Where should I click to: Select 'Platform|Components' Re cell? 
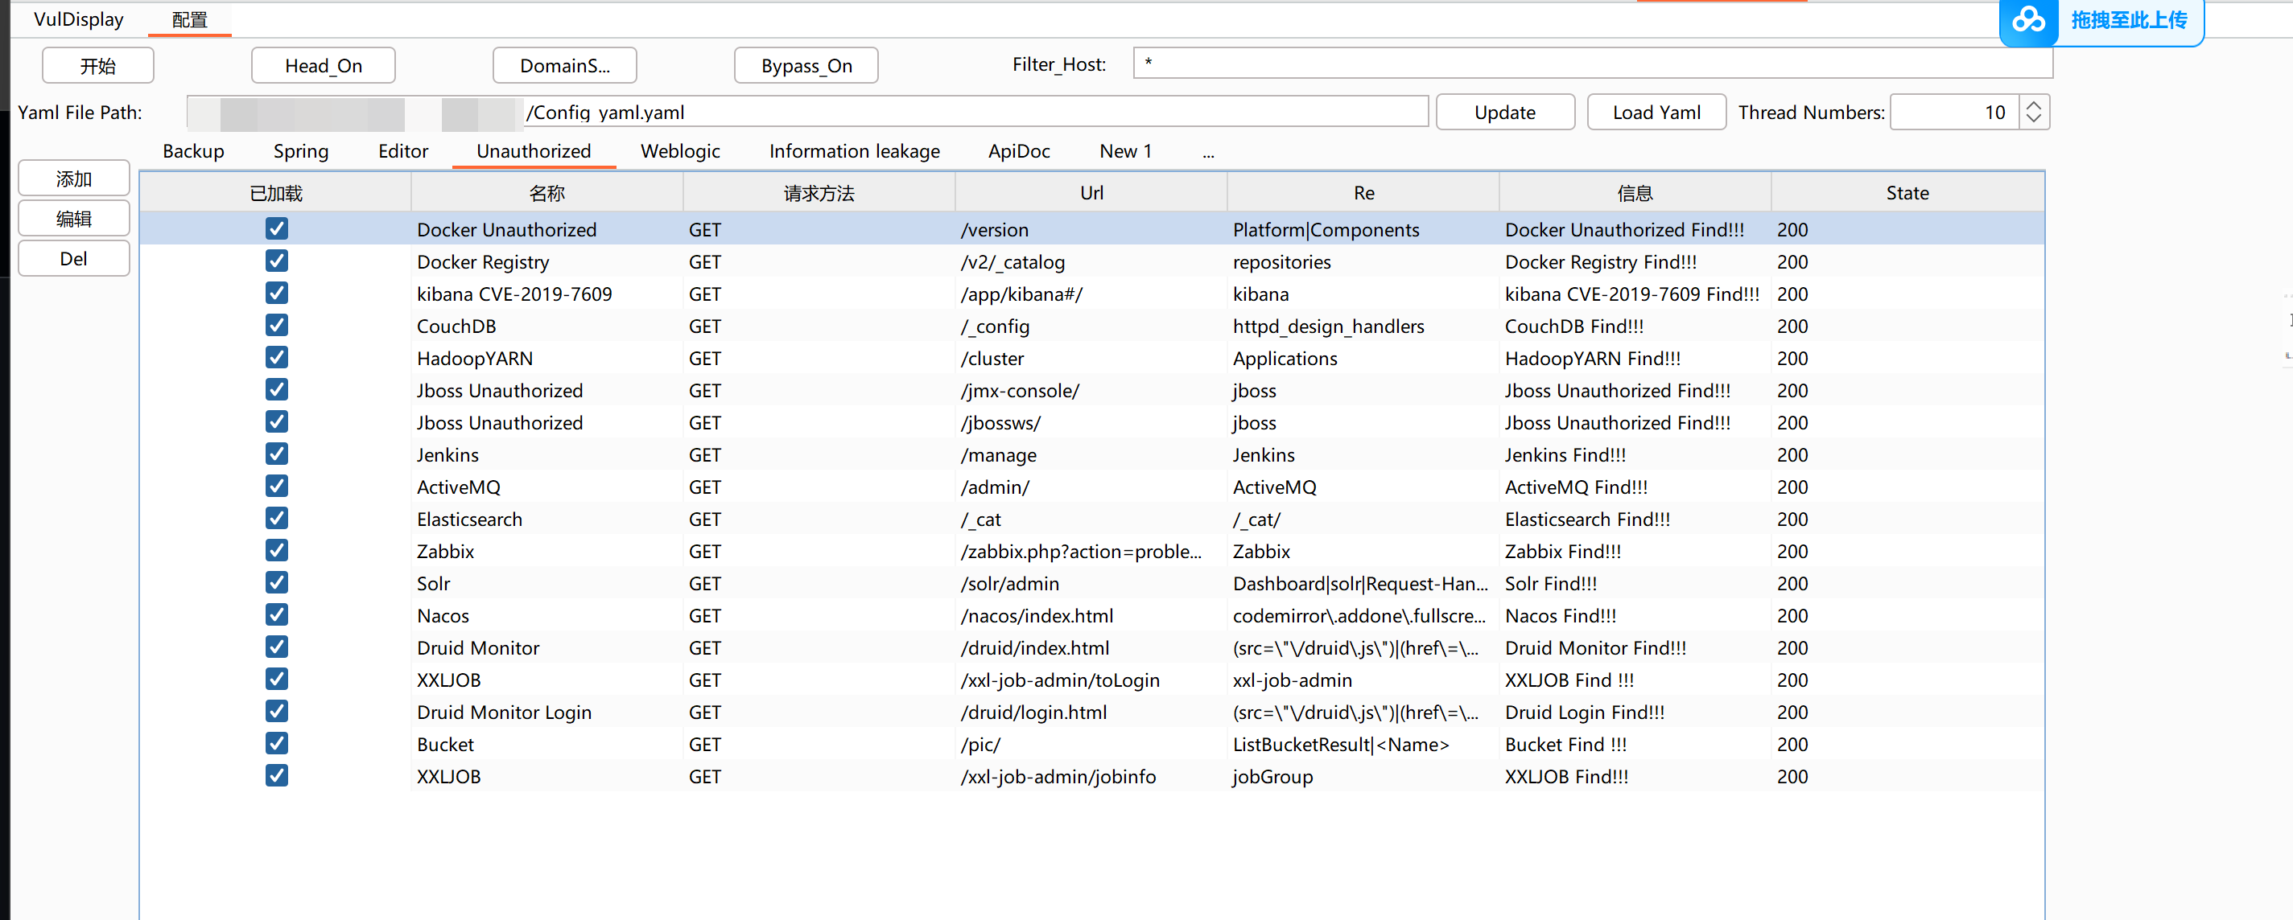1363,229
